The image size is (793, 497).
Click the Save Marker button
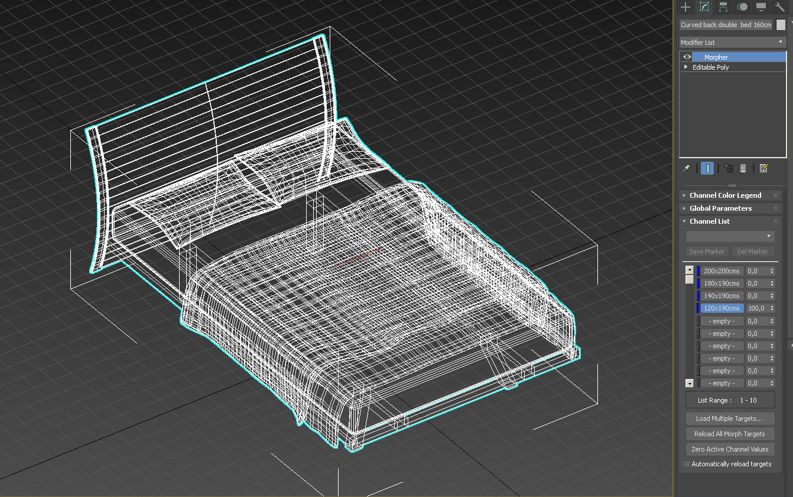click(707, 251)
